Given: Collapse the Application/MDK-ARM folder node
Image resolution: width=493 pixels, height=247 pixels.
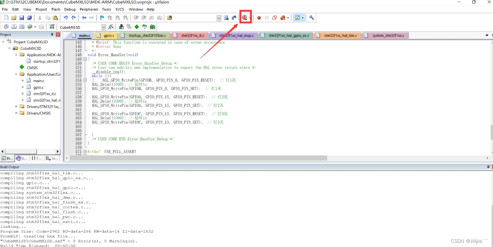Looking at the screenshot, I should click(16, 55).
